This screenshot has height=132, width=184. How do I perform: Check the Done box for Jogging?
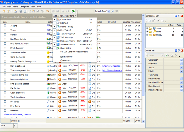tap(5, 26)
